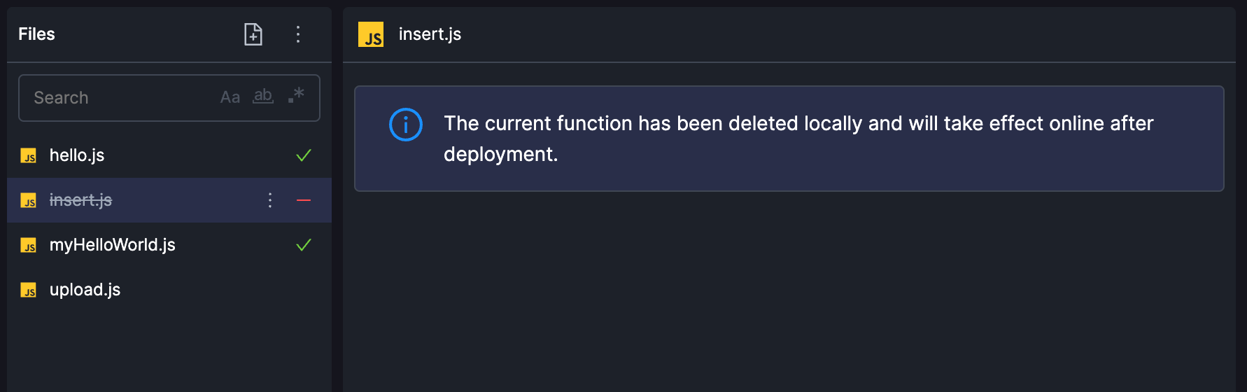Click the upload.js JS file icon
Image resolution: width=1247 pixels, height=392 pixels.
point(29,290)
